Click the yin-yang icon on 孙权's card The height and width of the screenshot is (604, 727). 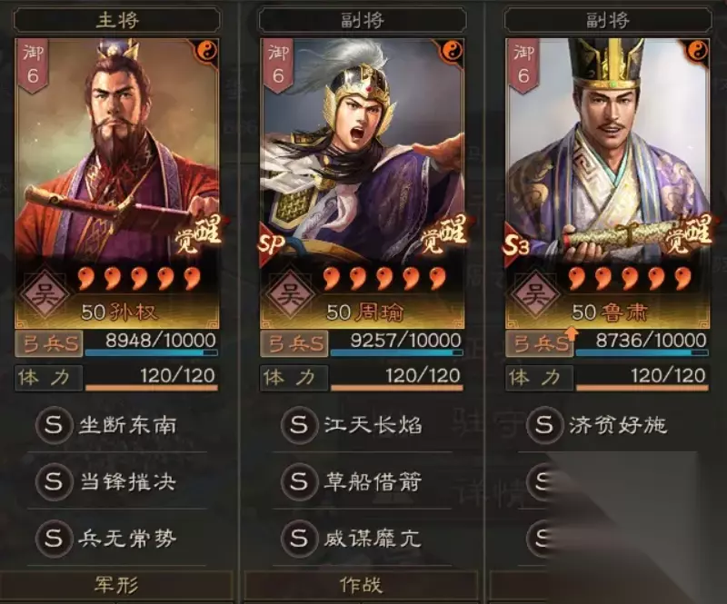pyautogui.click(x=208, y=50)
